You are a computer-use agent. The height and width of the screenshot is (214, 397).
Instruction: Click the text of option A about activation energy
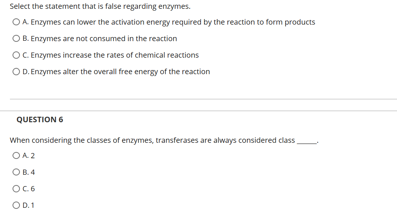168,22
